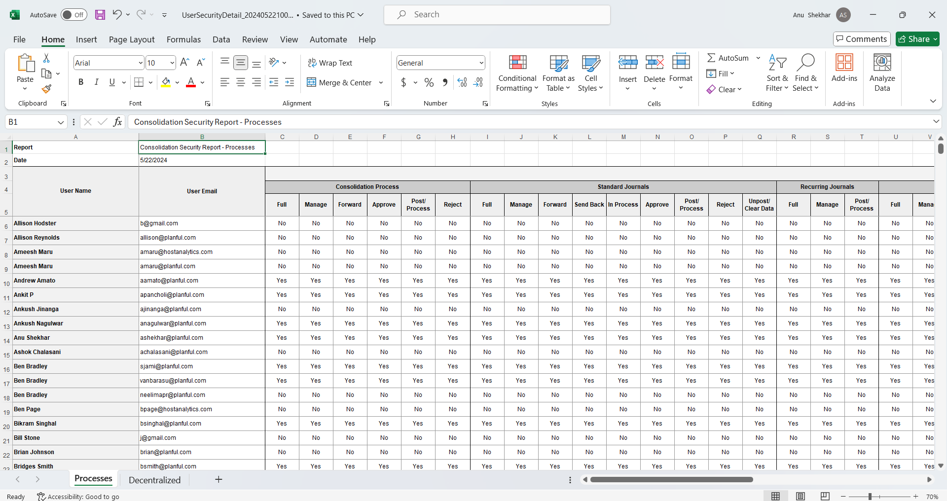Click the Share button
Viewport: 947px width, 501px height.
918,39
